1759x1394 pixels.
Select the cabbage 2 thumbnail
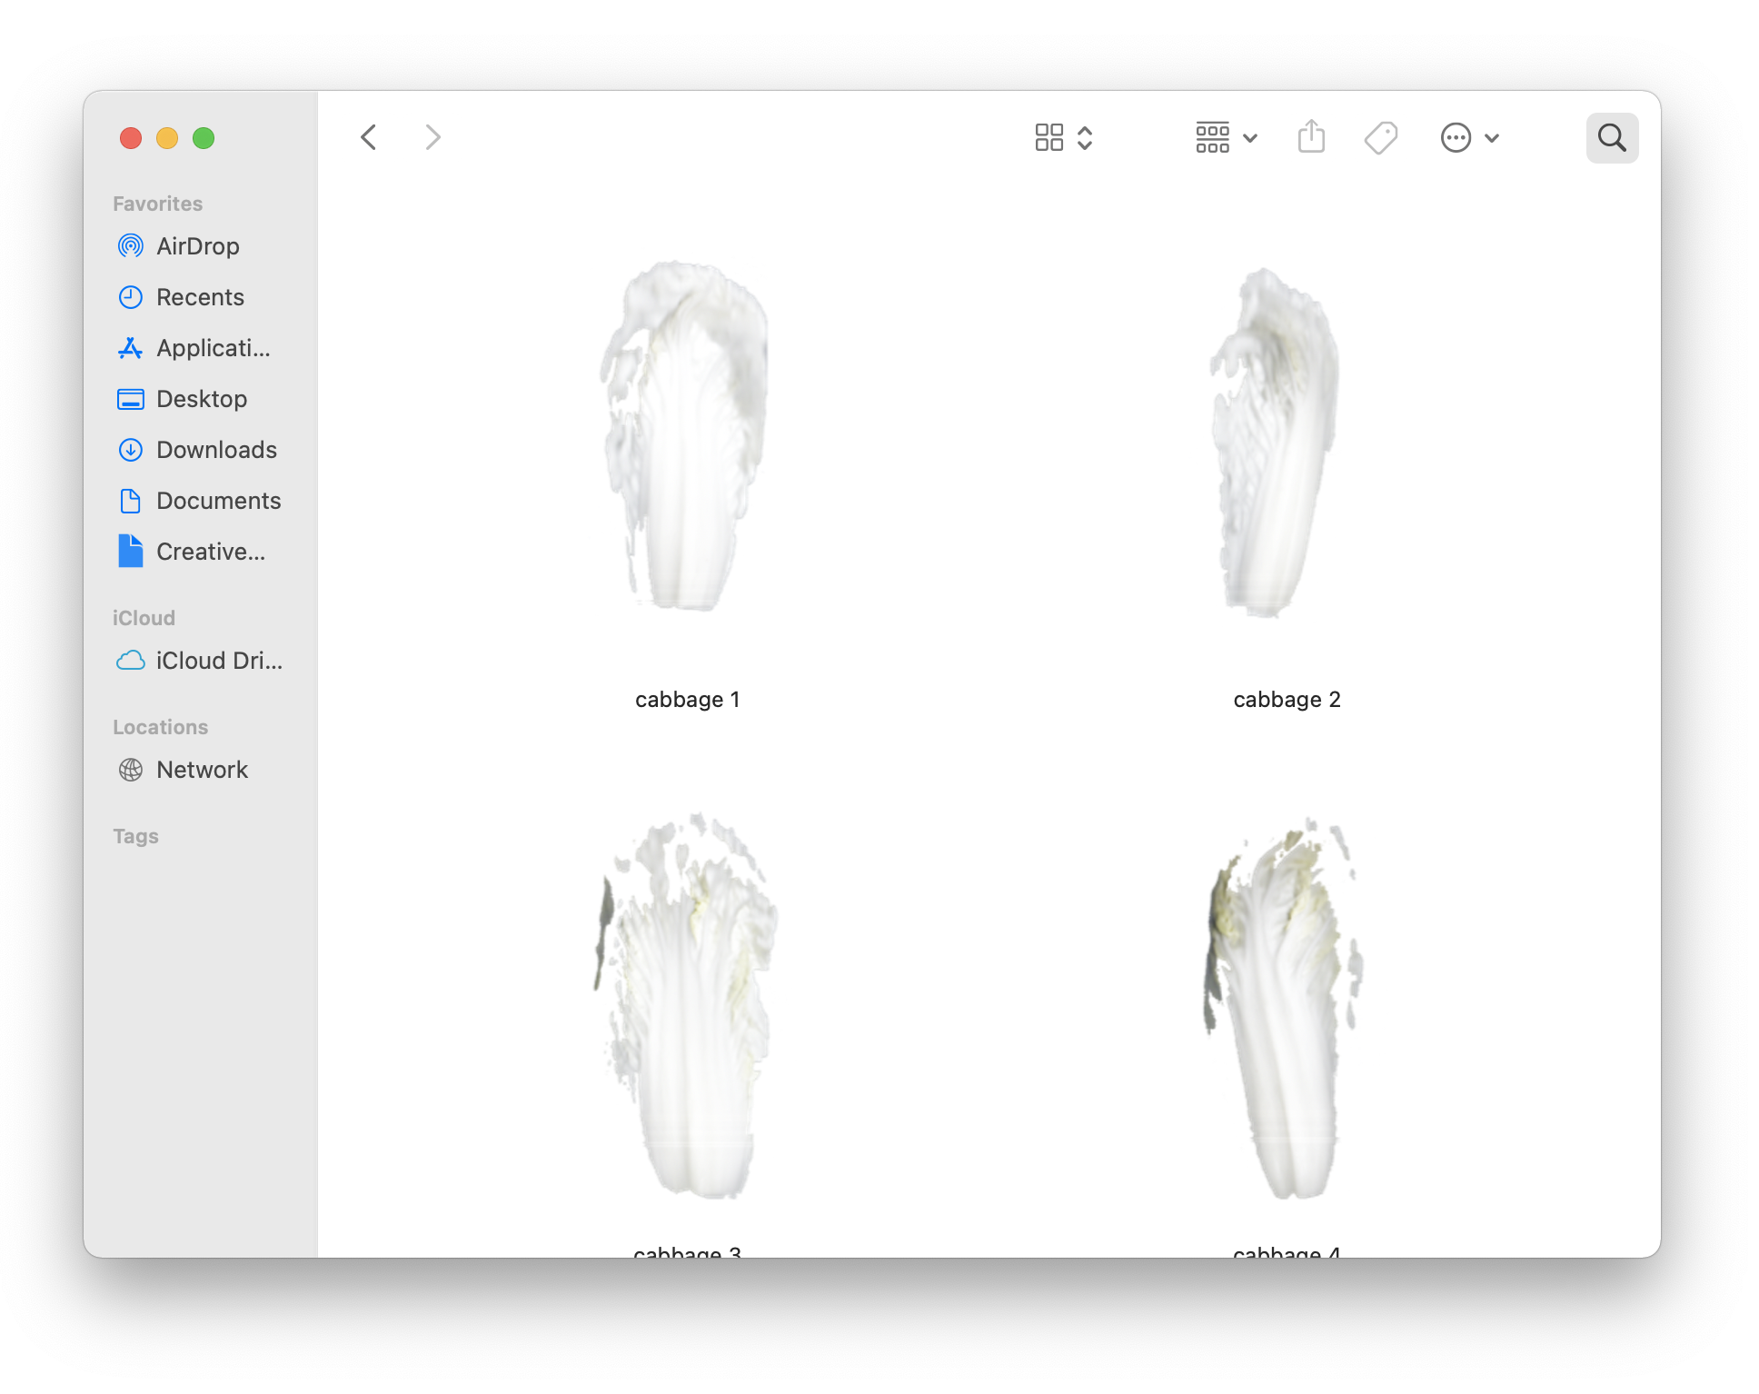[1276, 443]
